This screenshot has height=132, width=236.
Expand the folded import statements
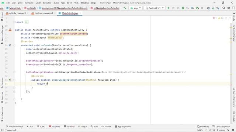[27, 22]
